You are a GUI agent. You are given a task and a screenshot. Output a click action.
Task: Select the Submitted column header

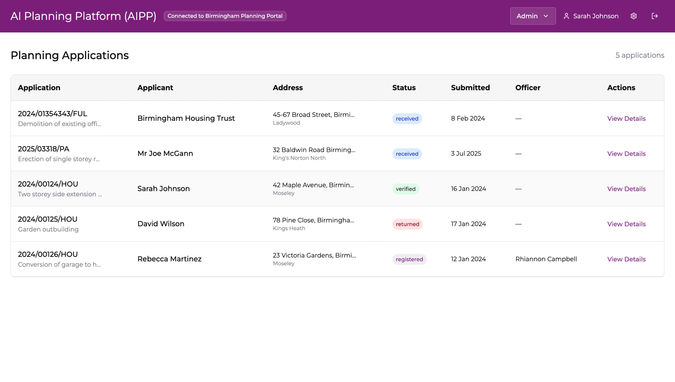[470, 87]
